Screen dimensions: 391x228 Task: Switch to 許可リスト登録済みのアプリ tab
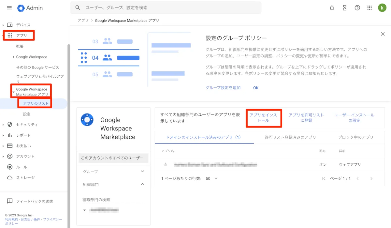click(x=290, y=137)
